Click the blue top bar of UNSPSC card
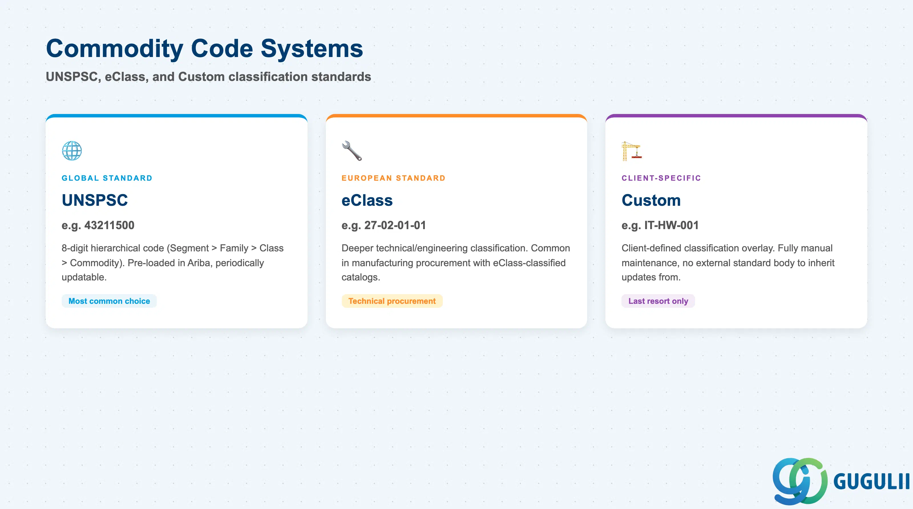The width and height of the screenshot is (913, 509). click(x=177, y=116)
